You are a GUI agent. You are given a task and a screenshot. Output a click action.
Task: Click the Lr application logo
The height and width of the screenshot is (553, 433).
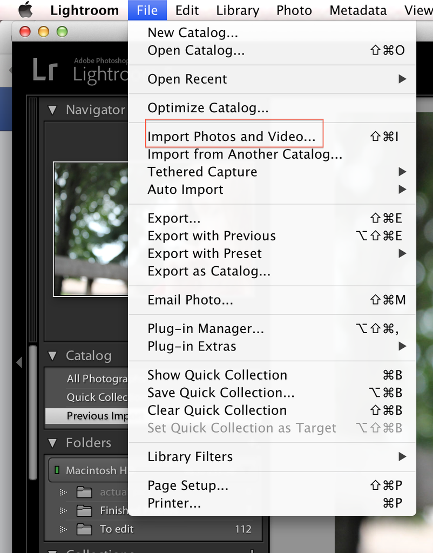pyautogui.click(x=45, y=70)
